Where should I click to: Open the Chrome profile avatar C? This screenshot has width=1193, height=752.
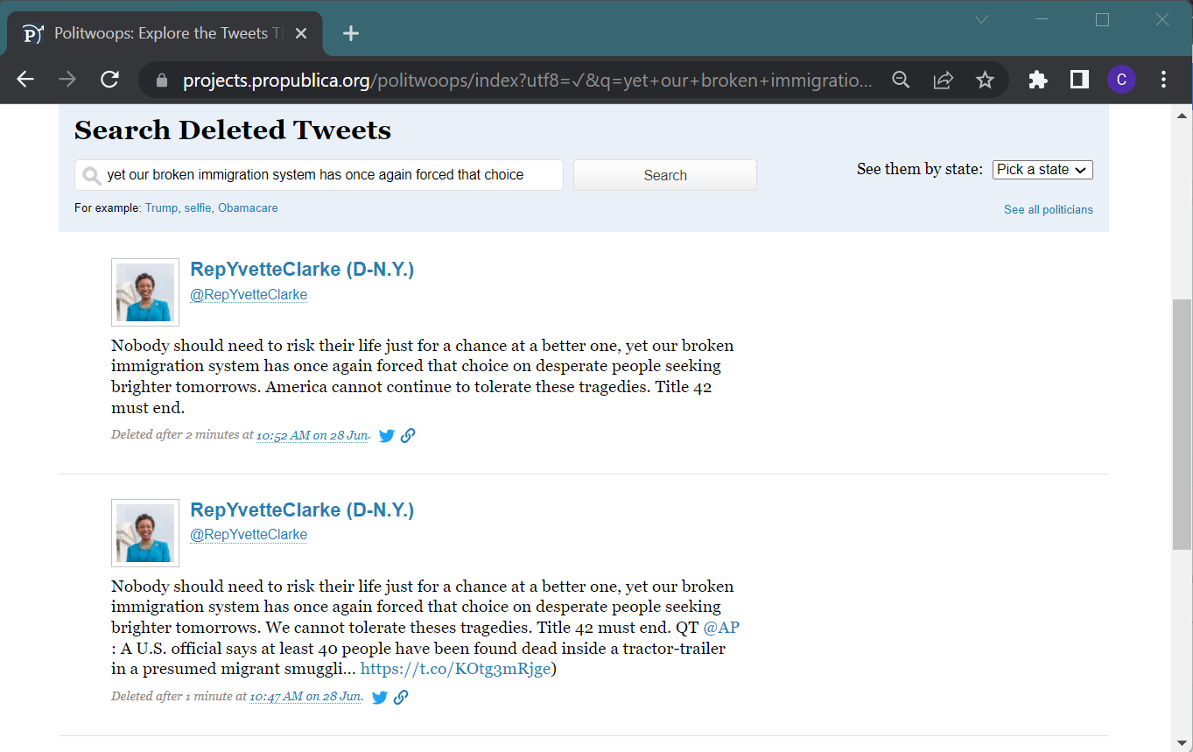[1121, 81]
